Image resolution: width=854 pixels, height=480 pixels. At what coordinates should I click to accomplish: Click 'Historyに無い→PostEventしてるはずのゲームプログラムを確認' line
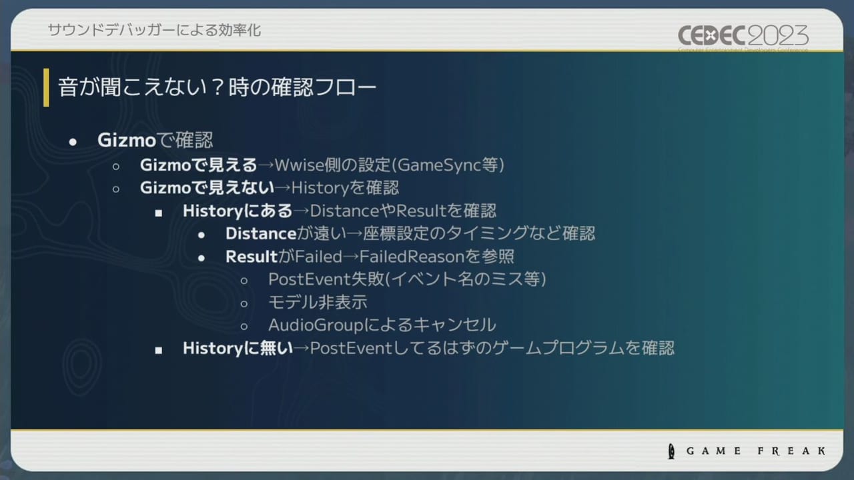pyautogui.click(x=428, y=347)
